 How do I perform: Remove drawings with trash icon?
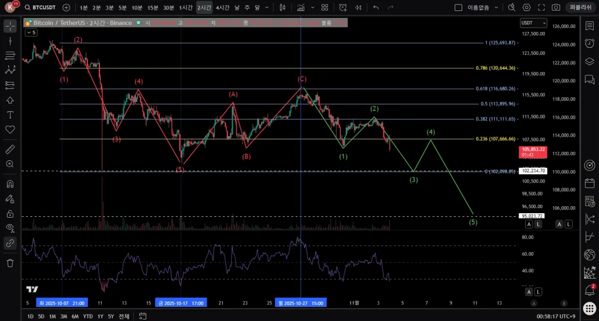[10, 263]
